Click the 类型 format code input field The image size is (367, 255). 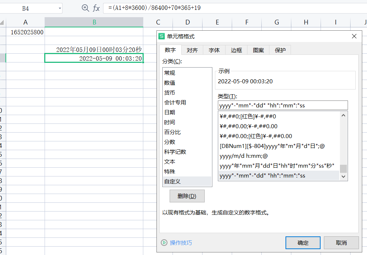pyautogui.click(x=282, y=106)
